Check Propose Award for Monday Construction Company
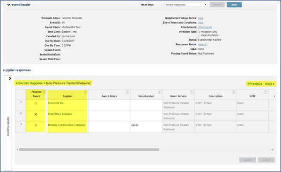Screen dimensions: 281x172 [36, 125]
